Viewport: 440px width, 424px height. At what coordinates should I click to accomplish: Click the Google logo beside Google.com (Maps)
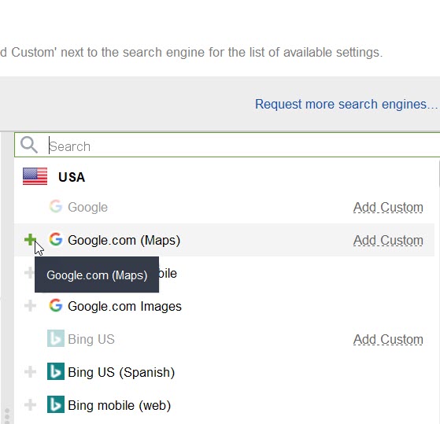pos(56,240)
